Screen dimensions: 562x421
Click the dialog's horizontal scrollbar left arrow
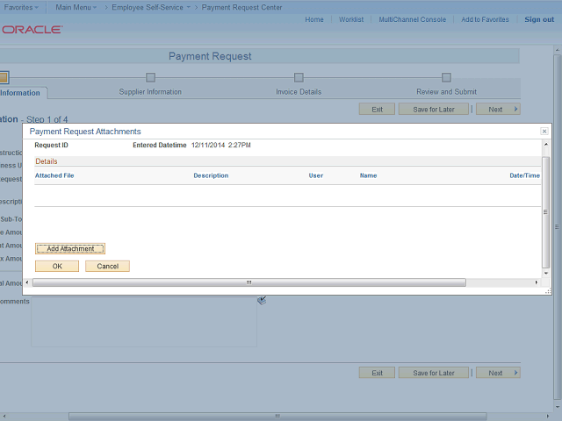coord(27,282)
